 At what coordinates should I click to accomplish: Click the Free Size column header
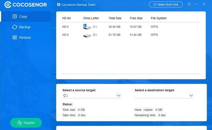136,18
